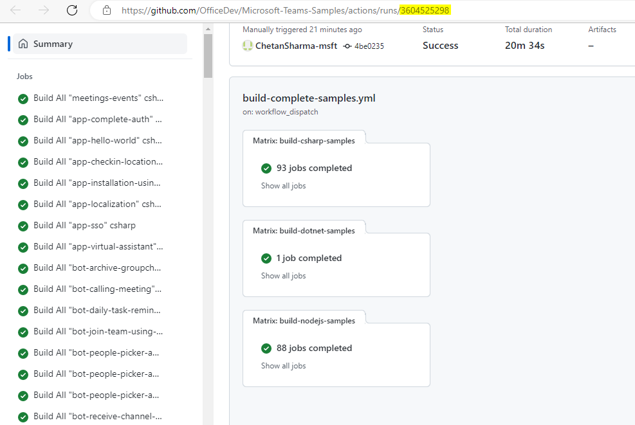Click green check beside "1 job completed"

click(266, 258)
